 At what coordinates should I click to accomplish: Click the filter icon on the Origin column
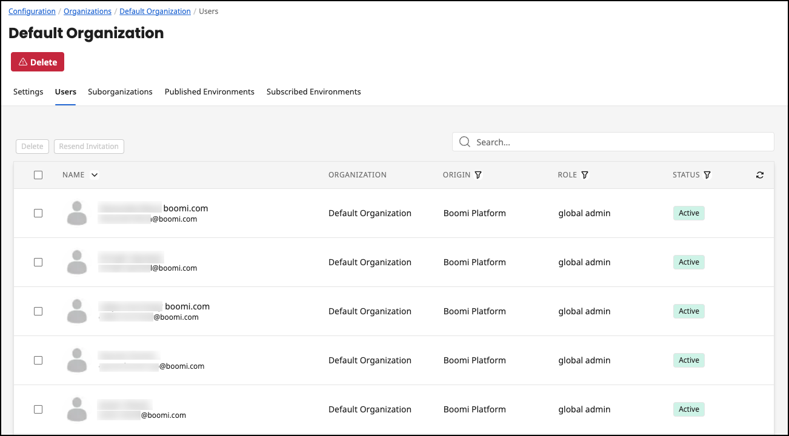tap(478, 174)
